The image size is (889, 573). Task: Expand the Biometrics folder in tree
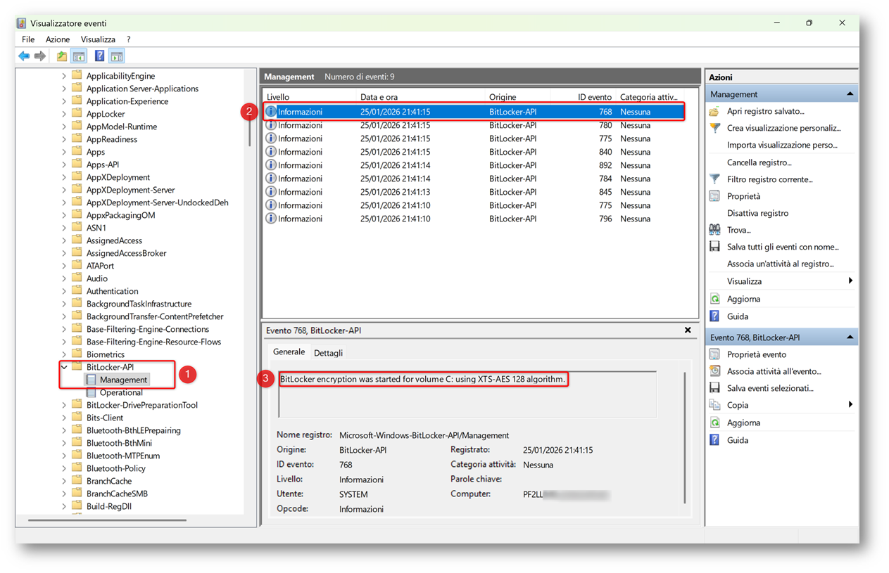pos(64,354)
